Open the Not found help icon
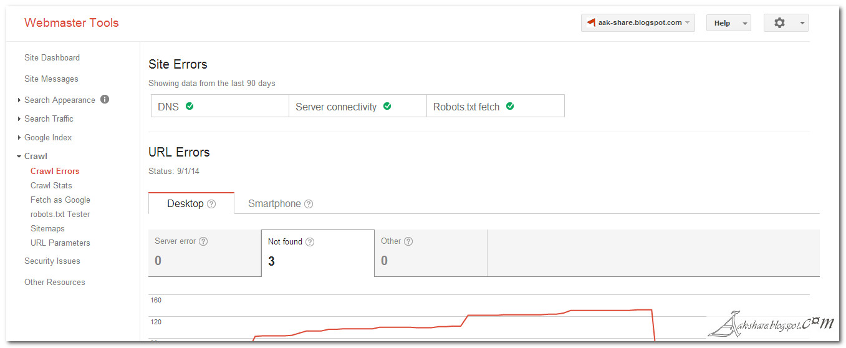This screenshot has width=846, height=348. 310,242
